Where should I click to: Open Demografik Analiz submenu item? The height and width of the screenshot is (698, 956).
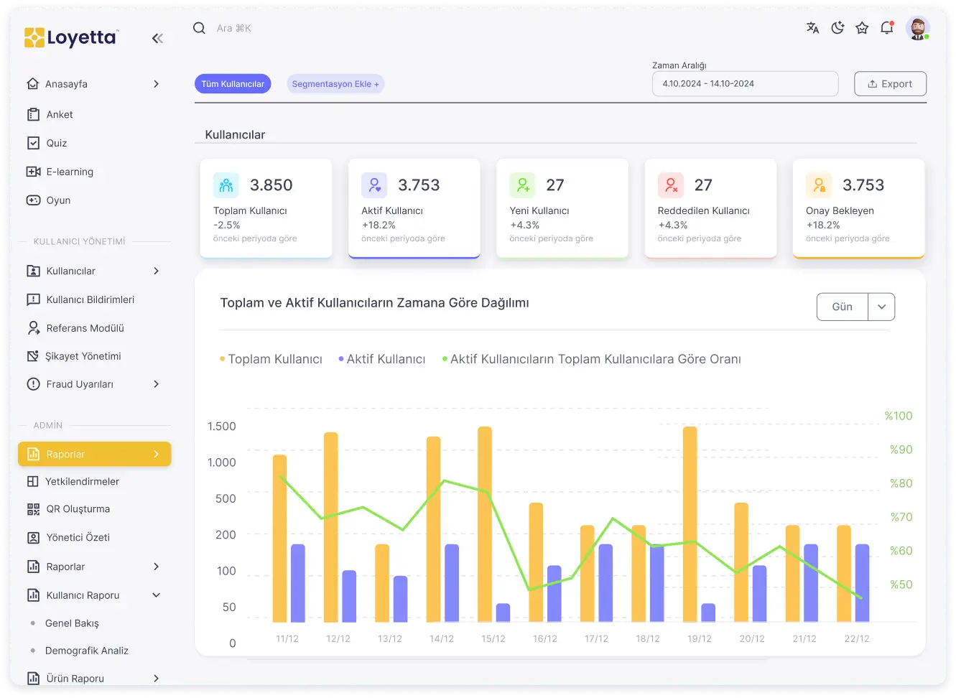tap(87, 651)
